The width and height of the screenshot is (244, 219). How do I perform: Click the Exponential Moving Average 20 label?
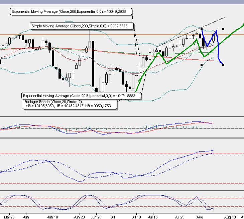[x=81, y=96]
